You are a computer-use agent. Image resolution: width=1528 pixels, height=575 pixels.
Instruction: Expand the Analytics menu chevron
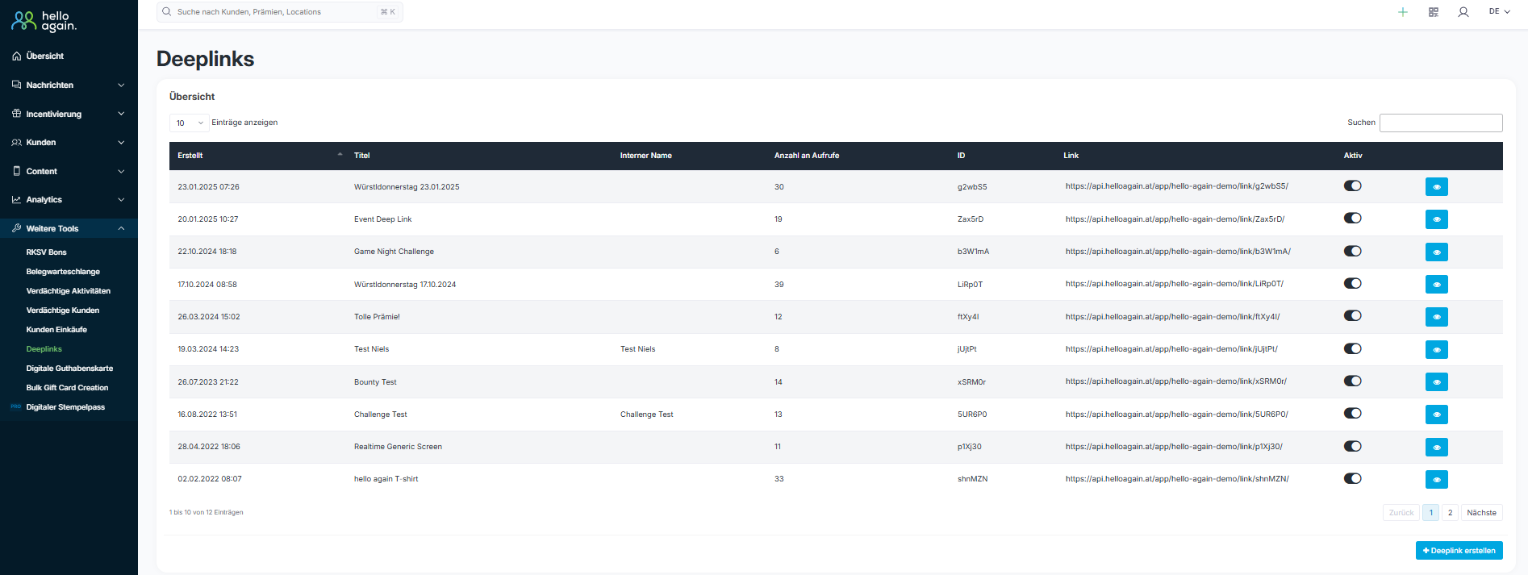click(121, 200)
